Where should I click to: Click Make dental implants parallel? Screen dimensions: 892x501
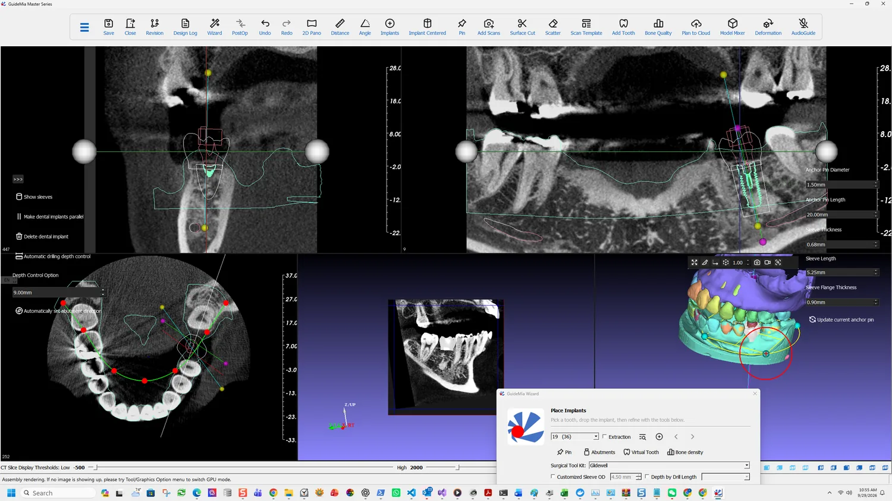[x=50, y=217]
